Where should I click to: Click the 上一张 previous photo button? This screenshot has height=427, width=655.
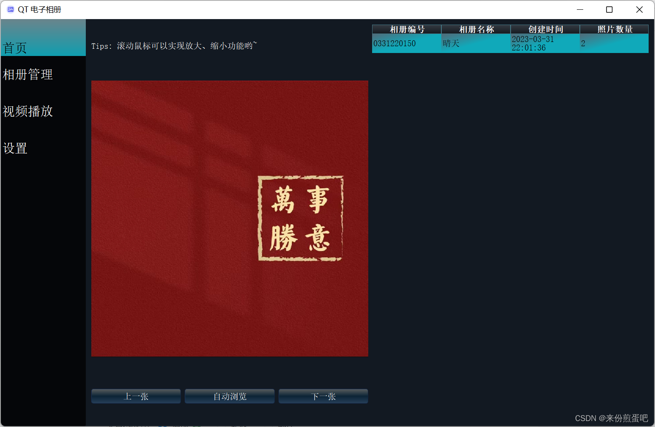pos(136,396)
